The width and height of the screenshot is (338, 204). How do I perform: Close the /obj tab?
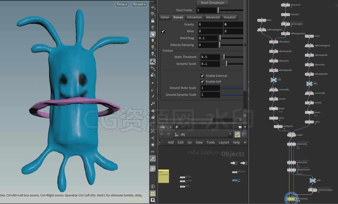tap(171, 127)
